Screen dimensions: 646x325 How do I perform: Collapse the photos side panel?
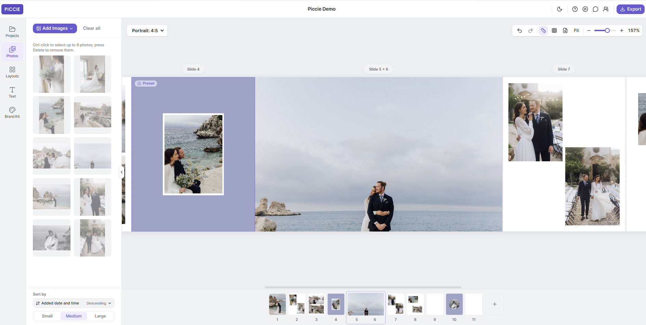click(x=121, y=172)
